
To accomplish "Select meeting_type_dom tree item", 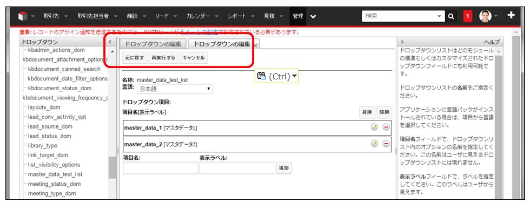I will point(52,193).
